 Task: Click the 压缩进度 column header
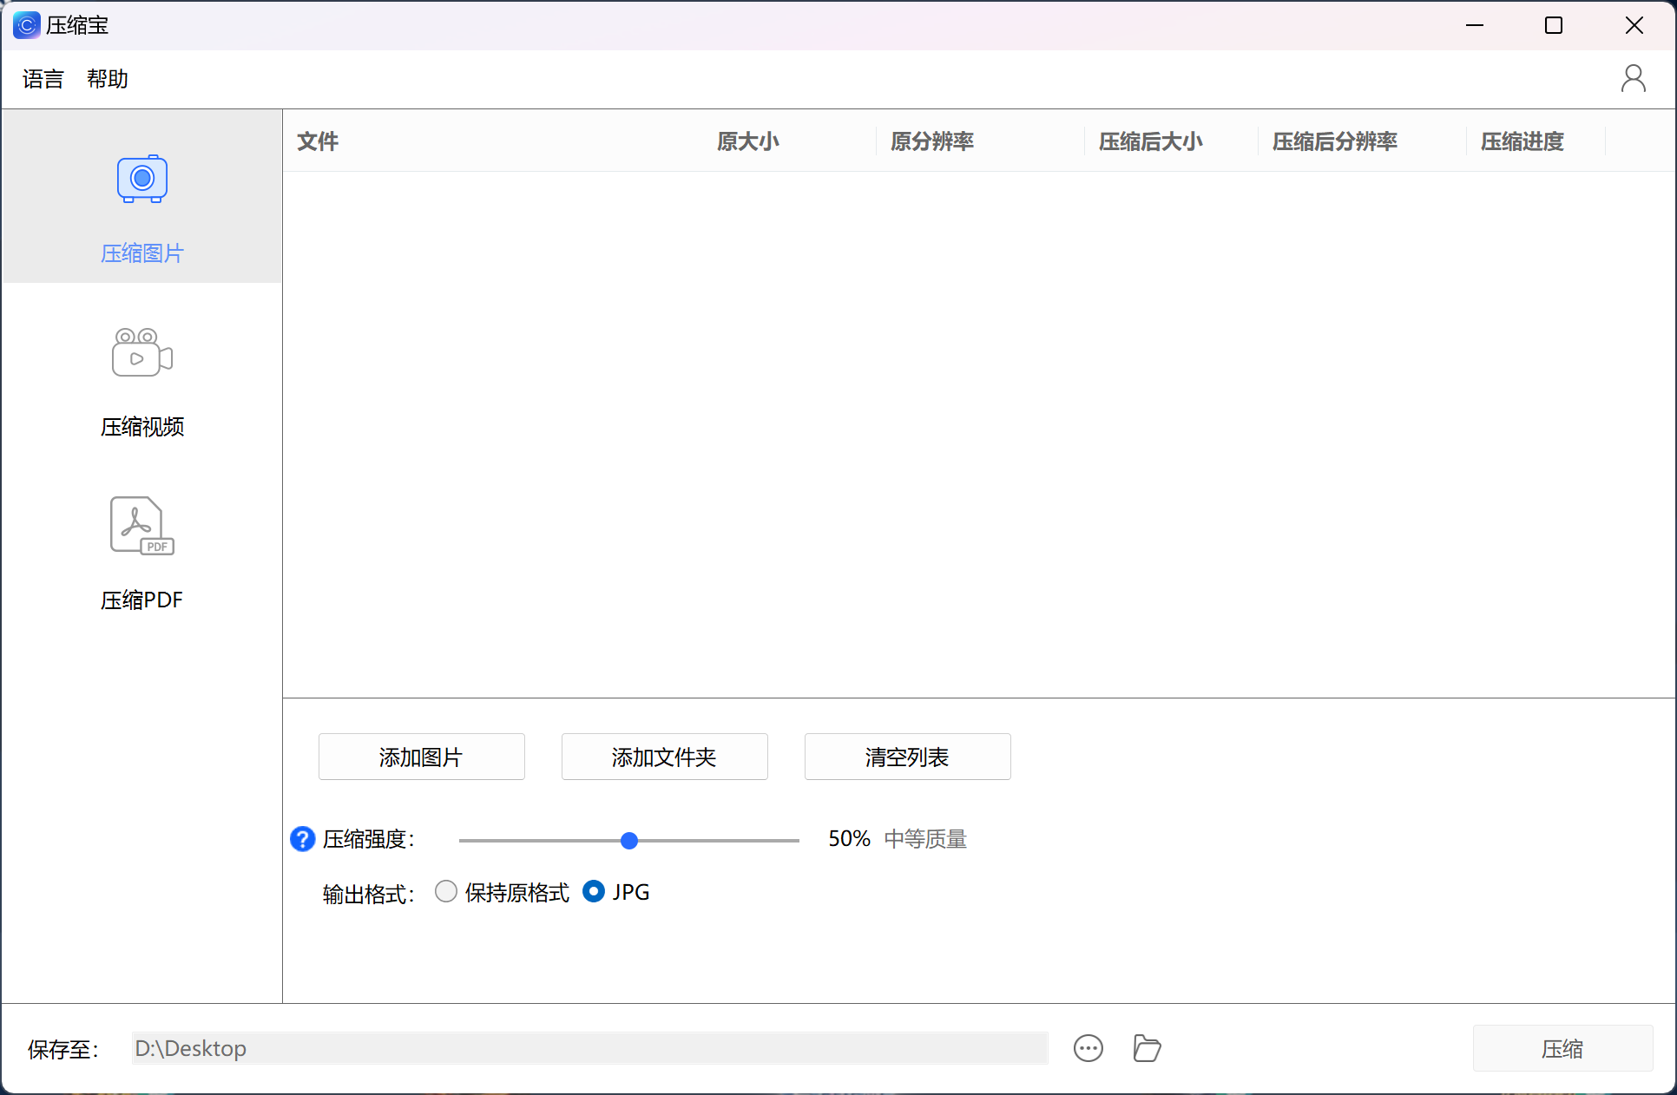(1522, 141)
